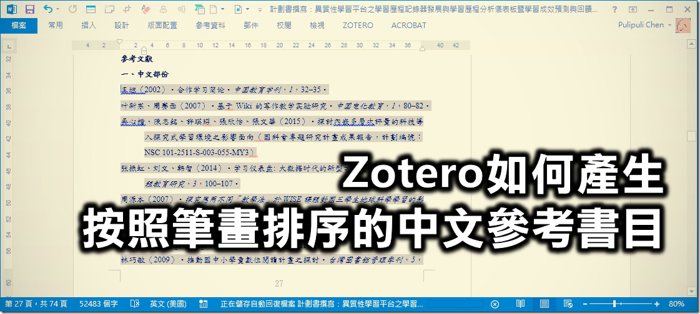This screenshot has width=700, height=314.
Task: Click the hanging indent marker on ruler
Action: (x=144, y=49)
